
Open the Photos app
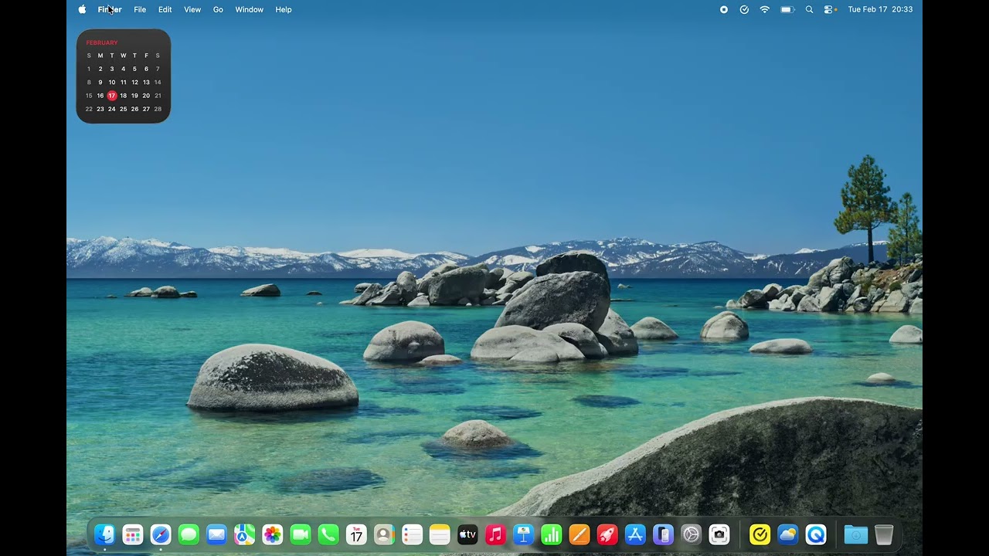click(273, 534)
